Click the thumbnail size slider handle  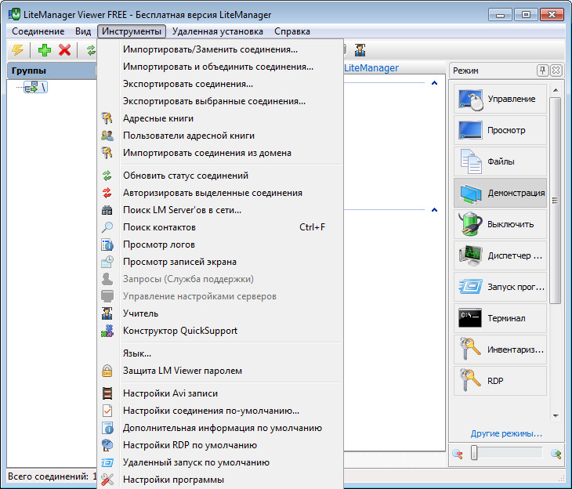coord(474,453)
